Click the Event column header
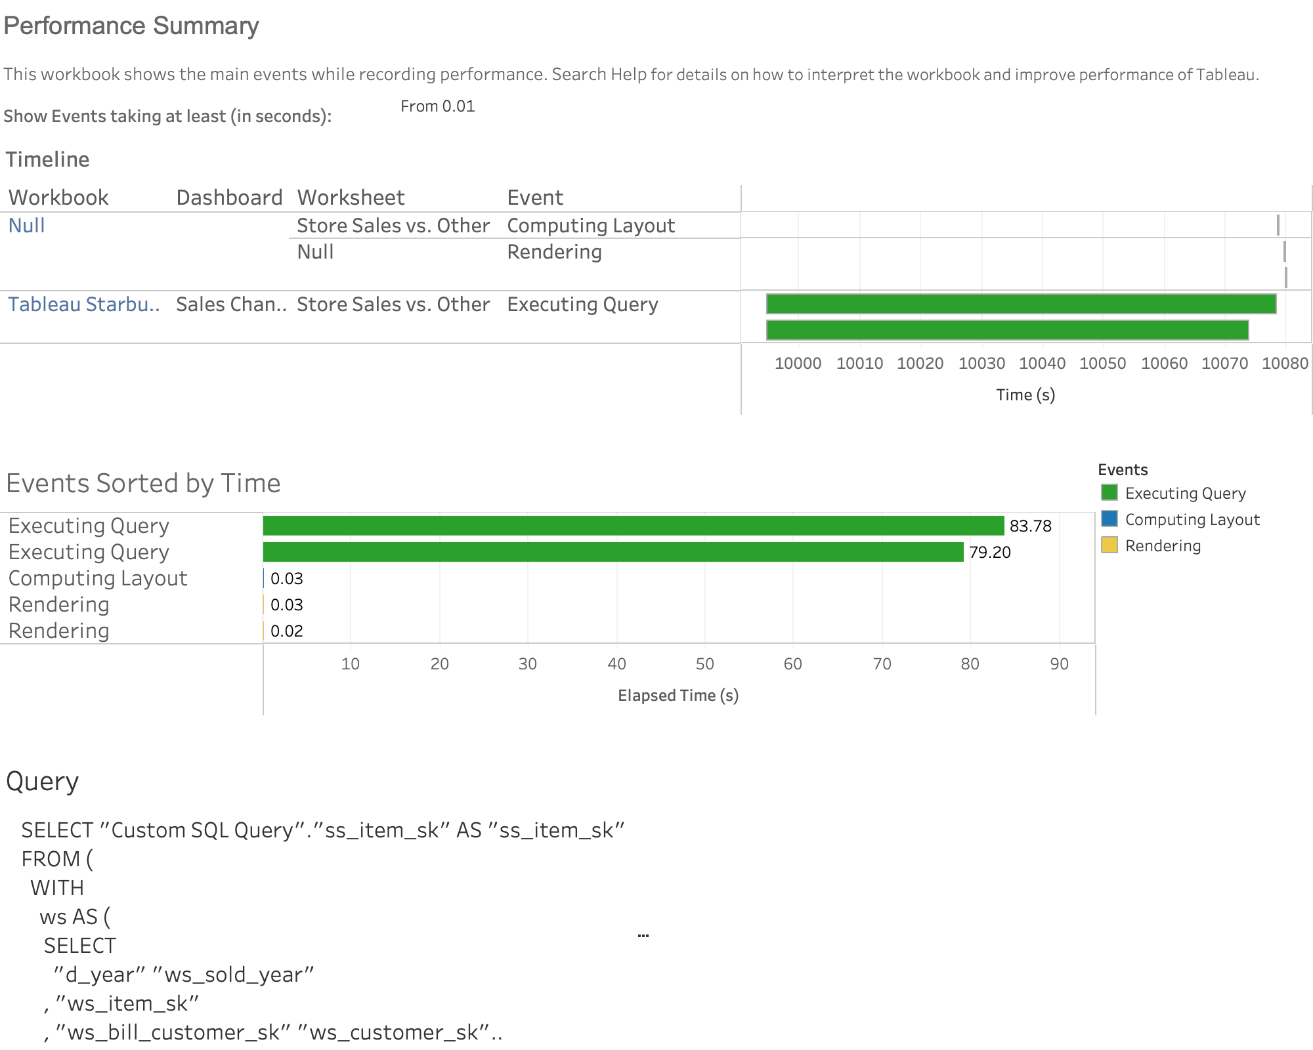 point(535,198)
